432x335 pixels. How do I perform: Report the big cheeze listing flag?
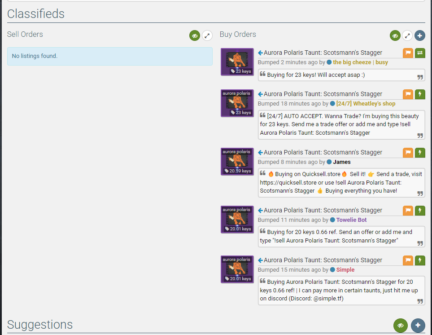(x=408, y=53)
